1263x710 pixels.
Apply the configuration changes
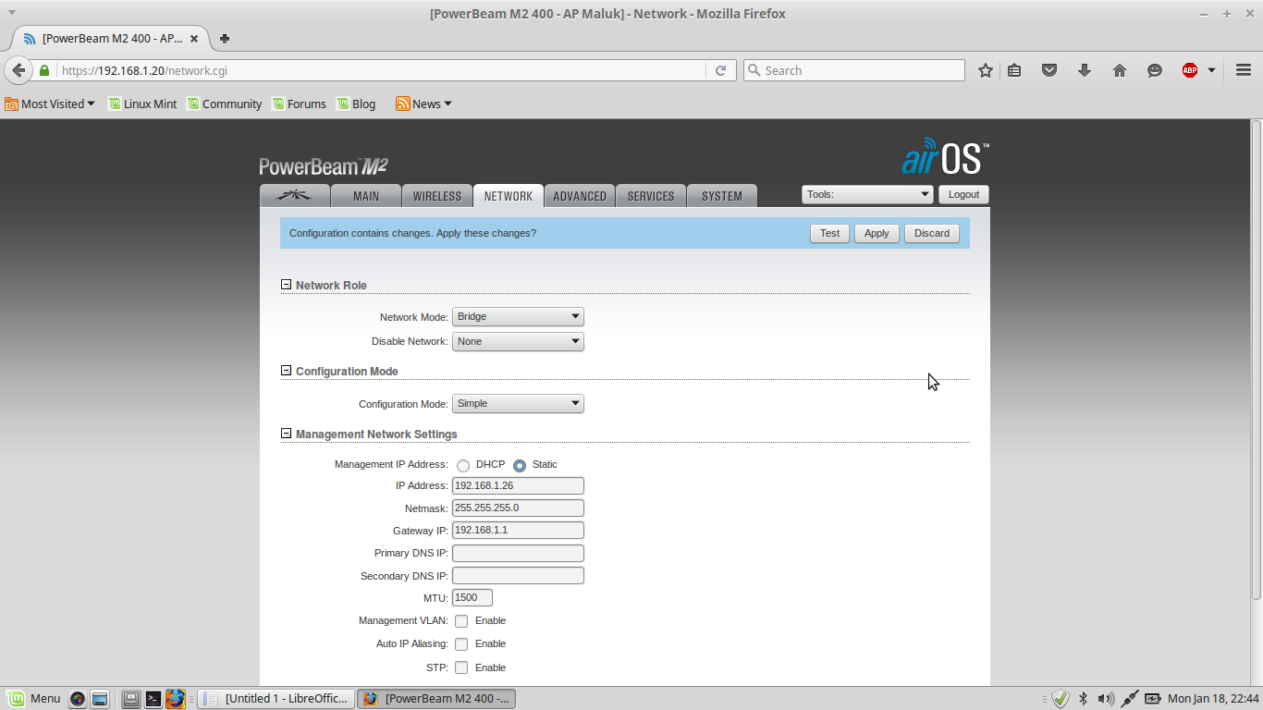[x=877, y=233]
